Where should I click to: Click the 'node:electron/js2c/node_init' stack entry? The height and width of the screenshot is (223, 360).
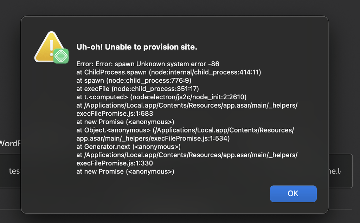point(162,97)
